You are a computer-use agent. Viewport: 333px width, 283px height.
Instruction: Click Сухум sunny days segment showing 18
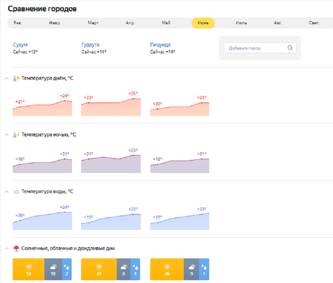click(x=28, y=269)
